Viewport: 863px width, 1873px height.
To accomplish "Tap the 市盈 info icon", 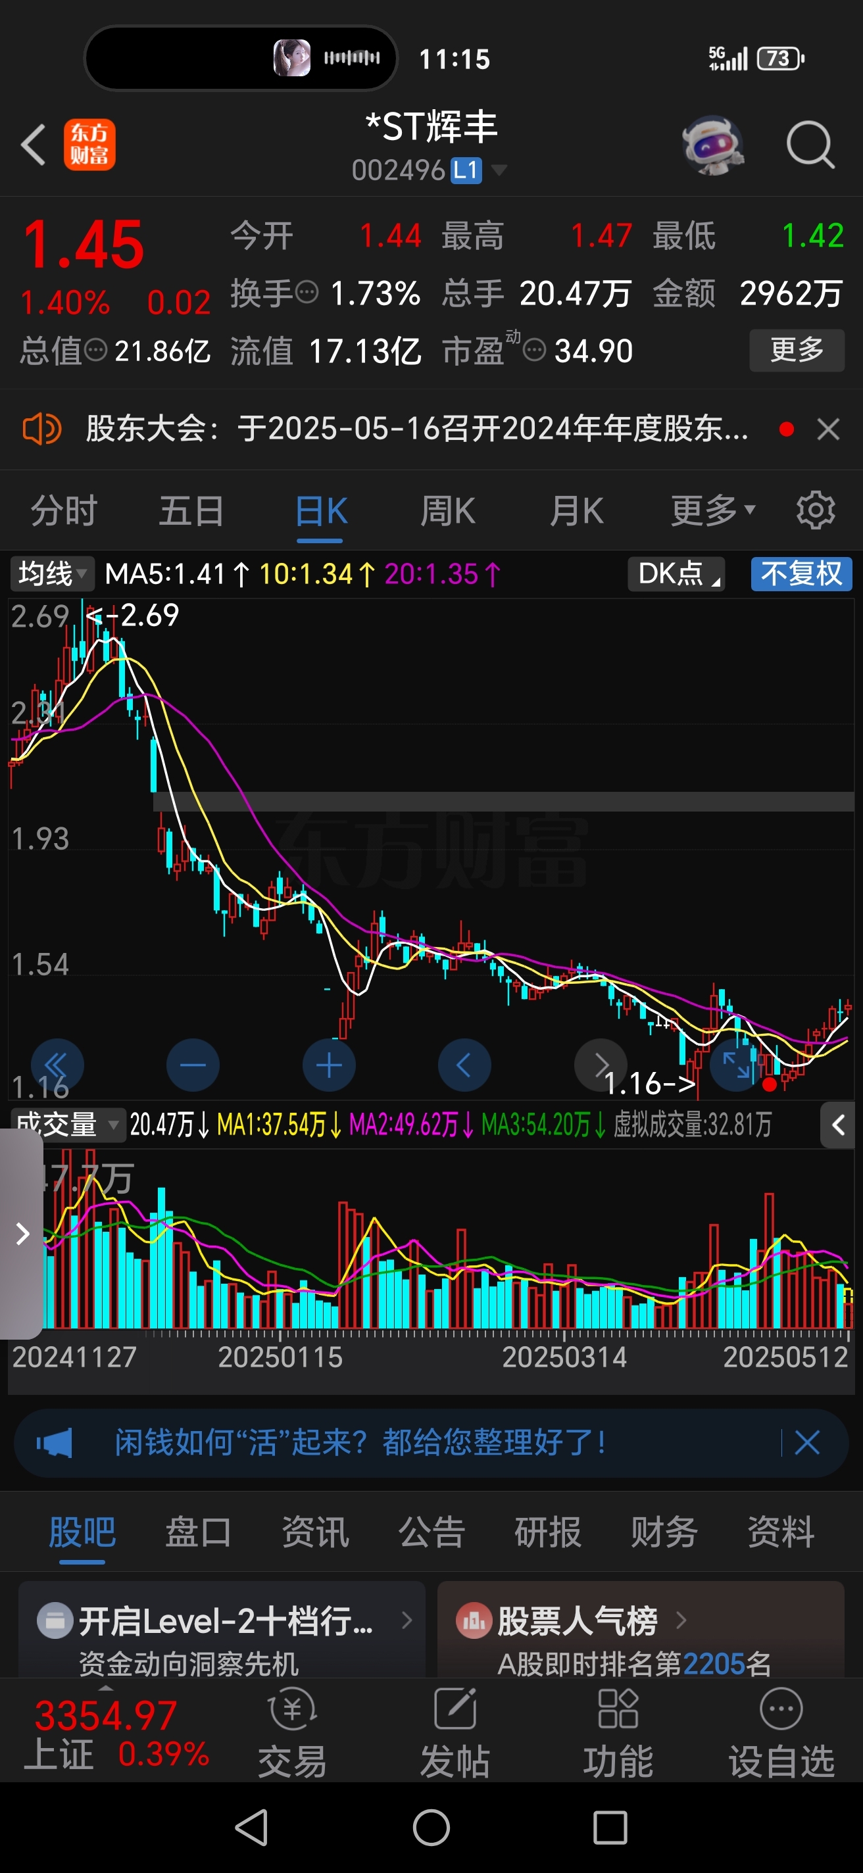I will pyautogui.click(x=533, y=351).
